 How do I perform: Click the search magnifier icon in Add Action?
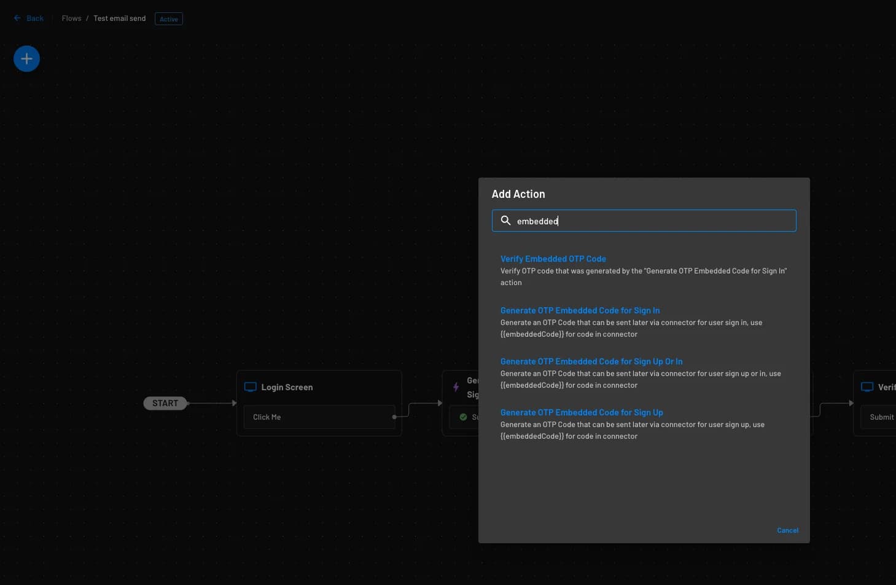click(x=506, y=221)
